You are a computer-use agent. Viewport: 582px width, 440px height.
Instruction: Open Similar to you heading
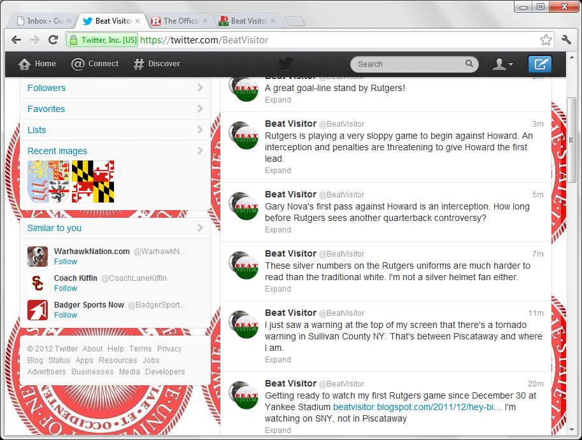(x=55, y=228)
